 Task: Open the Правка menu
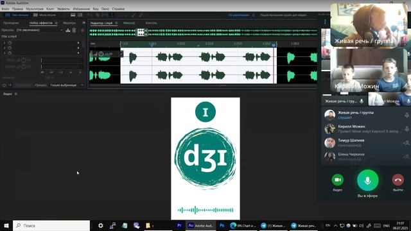pos(17,8)
